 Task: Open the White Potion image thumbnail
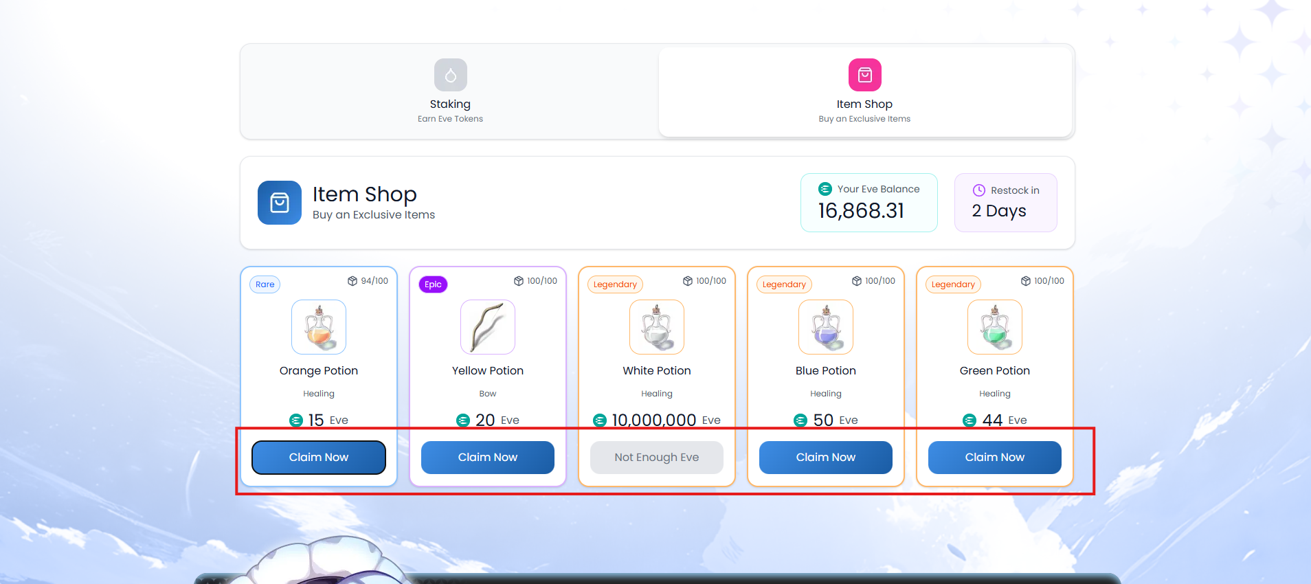(657, 327)
